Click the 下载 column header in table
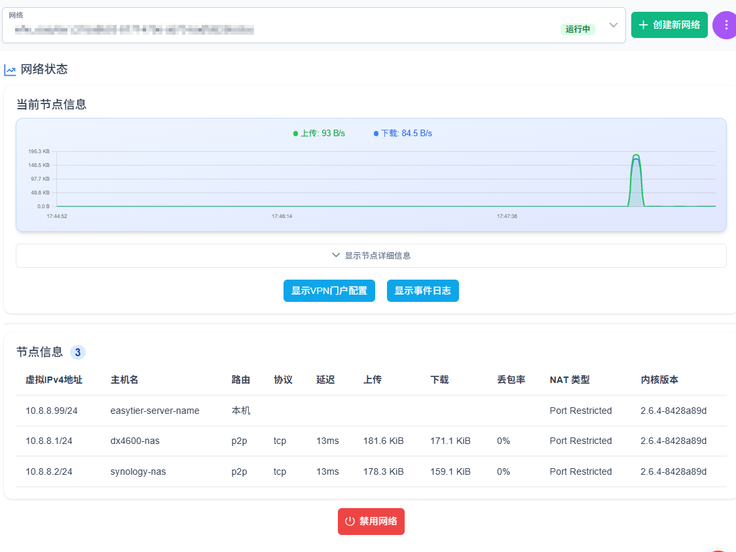This screenshot has width=736, height=552. pyautogui.click(x=439, y=380)
